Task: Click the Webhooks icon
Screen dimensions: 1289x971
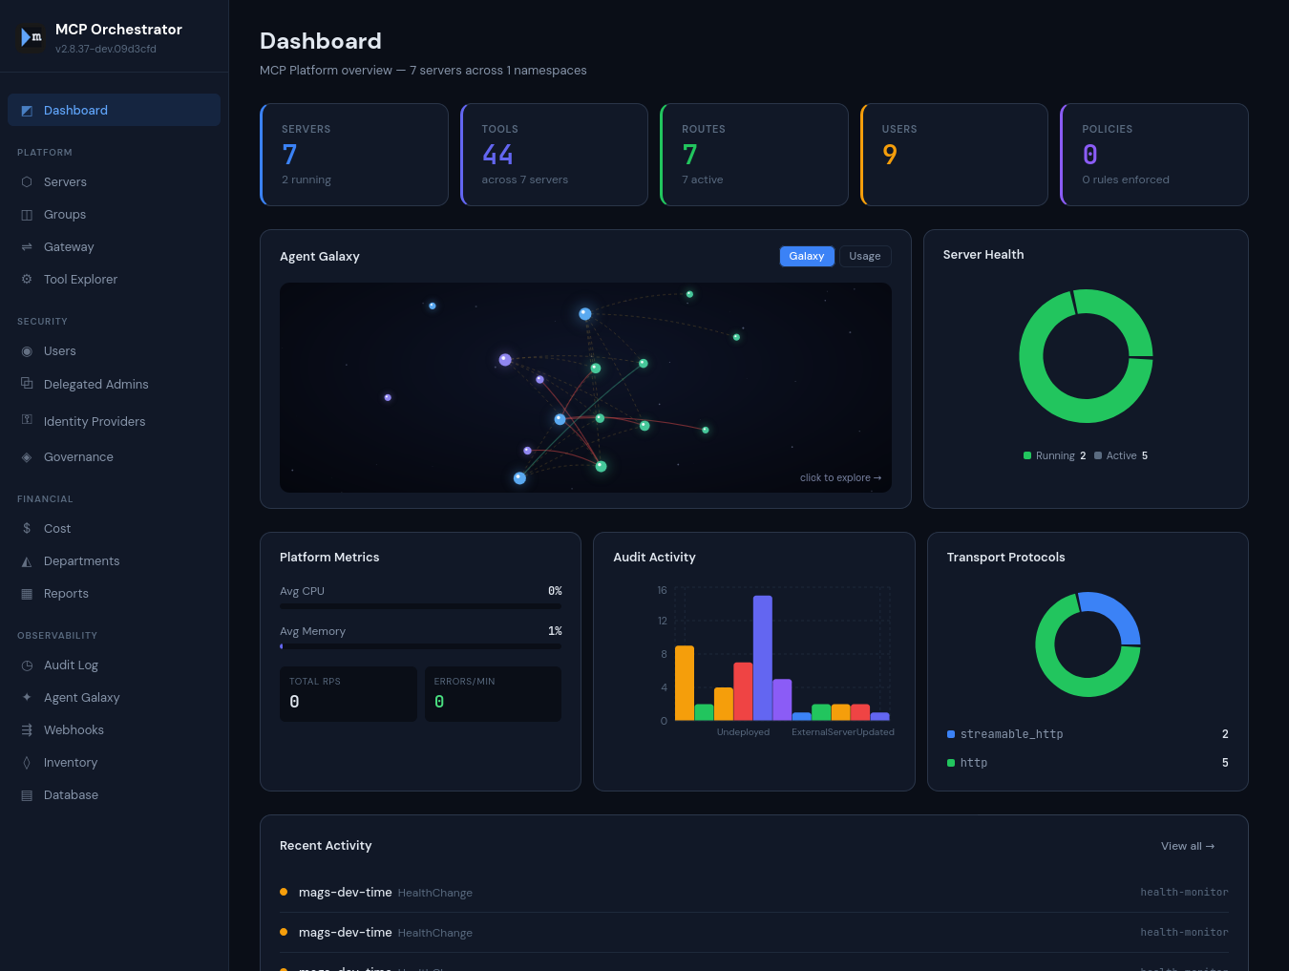Action: [x=27, y=730]
